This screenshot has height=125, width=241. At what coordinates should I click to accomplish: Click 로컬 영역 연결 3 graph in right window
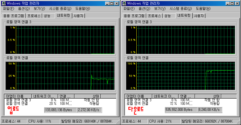[x=180, y=40]
